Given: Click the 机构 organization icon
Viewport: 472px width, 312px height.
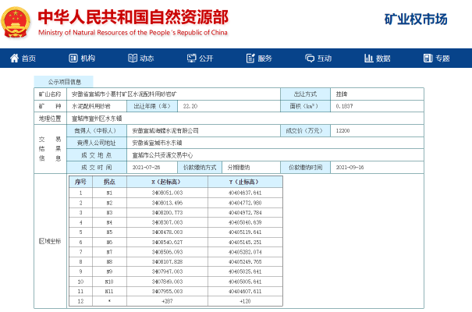Looking at the screenshot, I should pos(73,58).
